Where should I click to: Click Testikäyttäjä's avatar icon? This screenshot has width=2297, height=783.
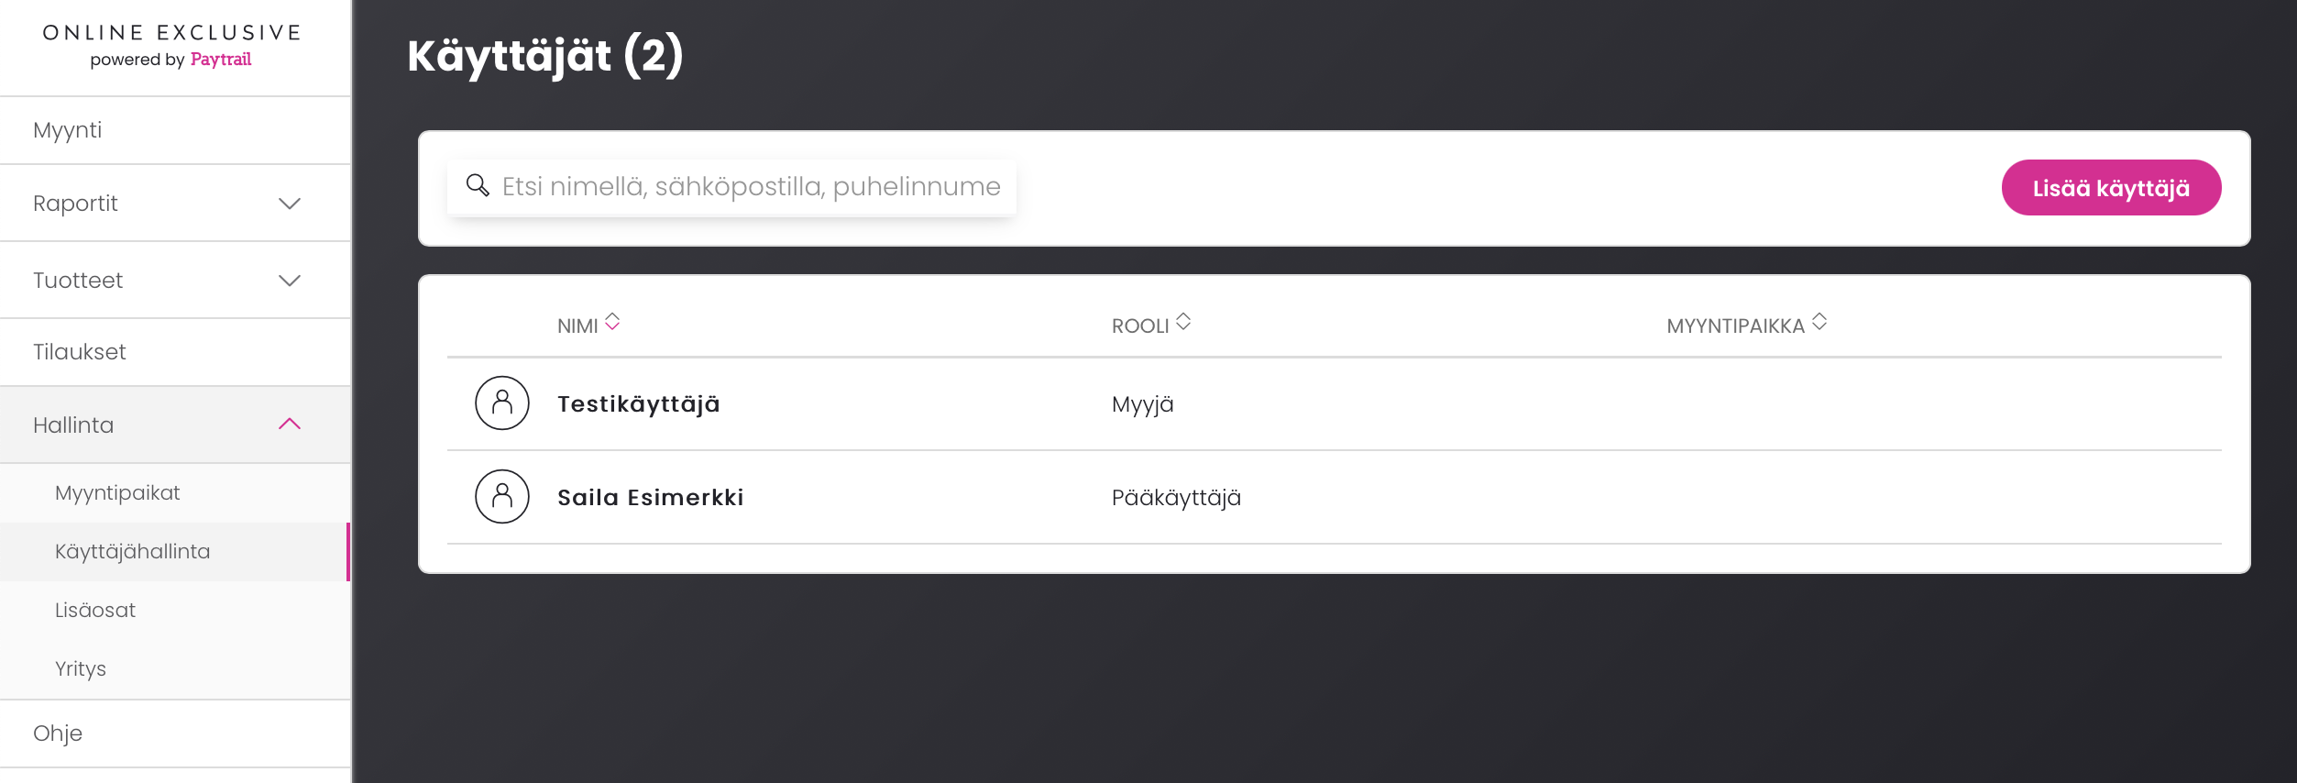(x=502, y=403)
